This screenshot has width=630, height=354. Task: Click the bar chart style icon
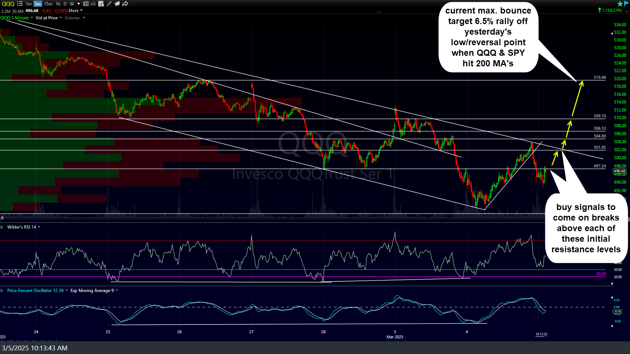(93, 4)
